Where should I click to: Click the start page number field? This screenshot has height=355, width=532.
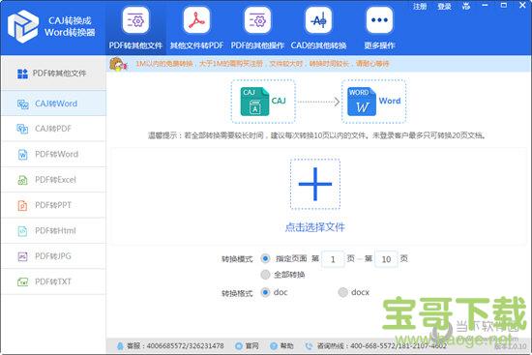pos(333,259)
